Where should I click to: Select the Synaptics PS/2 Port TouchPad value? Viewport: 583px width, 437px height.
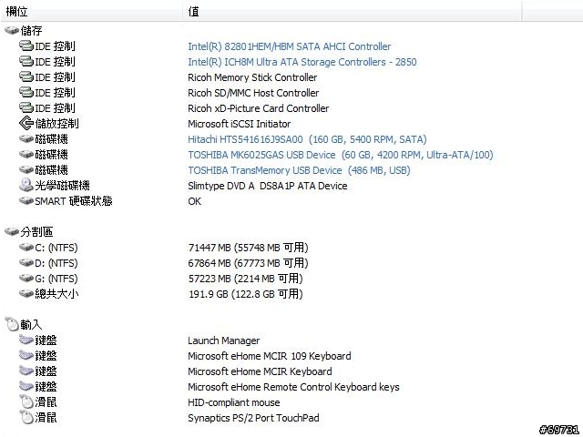click(253, 418)
